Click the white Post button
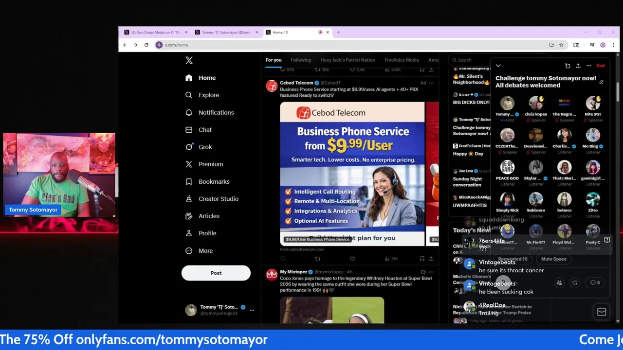 tap(216, 273)
